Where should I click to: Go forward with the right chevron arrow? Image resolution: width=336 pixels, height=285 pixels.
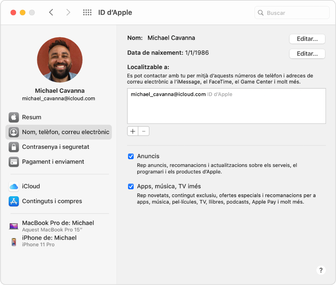68,12
